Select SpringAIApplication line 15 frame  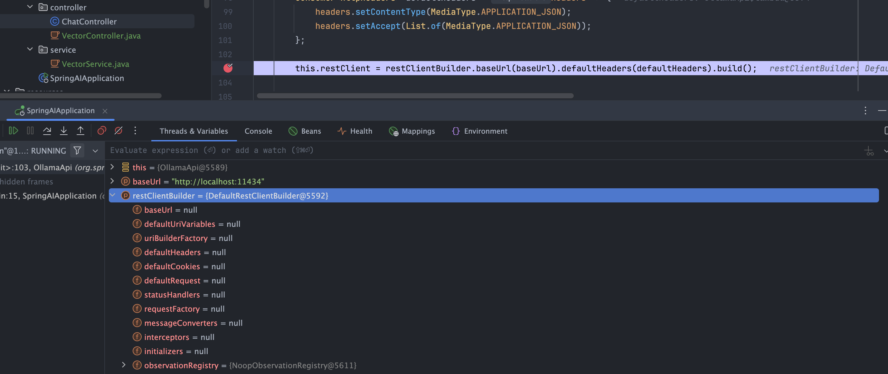pyautogui.click(x=52, y=195)
